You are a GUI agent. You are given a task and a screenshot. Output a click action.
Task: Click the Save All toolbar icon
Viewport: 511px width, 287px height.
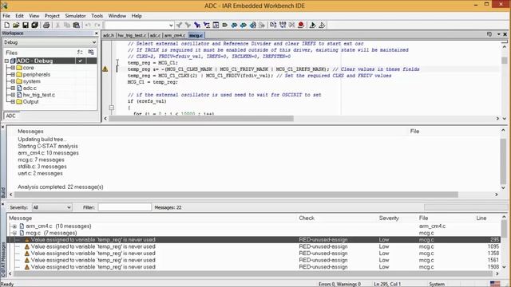coord(34,25)
